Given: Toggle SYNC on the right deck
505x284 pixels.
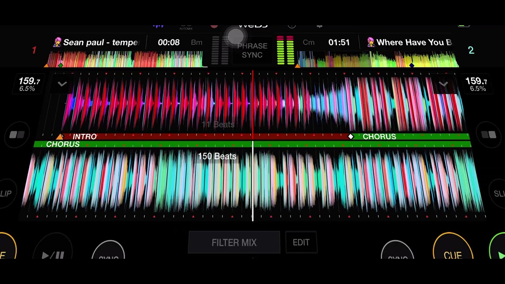Looking at the screenshot, I should (x=398, y=250).
